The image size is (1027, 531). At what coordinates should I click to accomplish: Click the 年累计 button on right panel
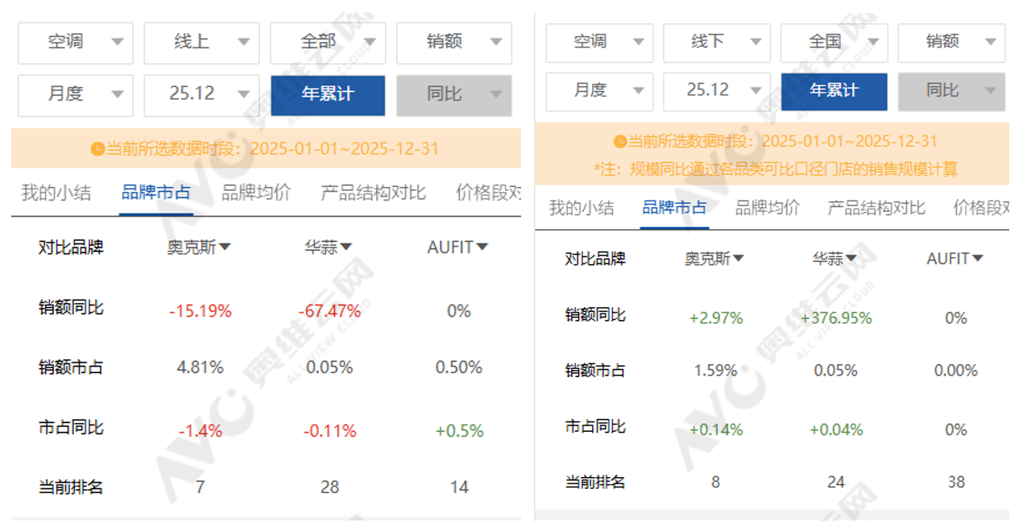[834, 92]
